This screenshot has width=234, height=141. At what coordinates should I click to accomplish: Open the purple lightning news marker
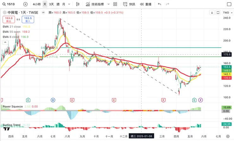[x=200, y=100]
